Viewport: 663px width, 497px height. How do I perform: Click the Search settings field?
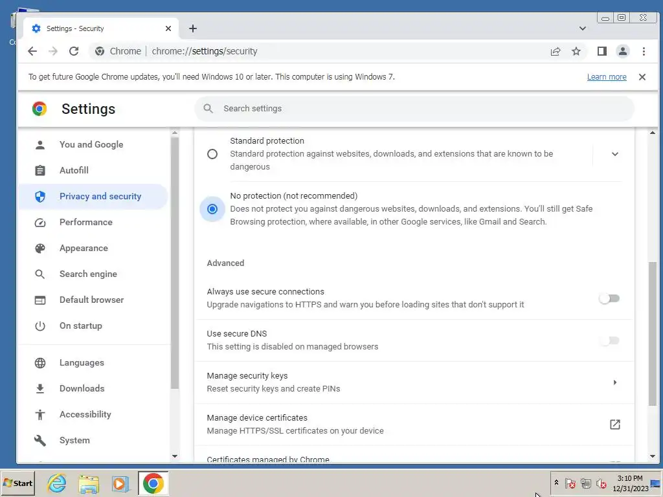point(414,109)
